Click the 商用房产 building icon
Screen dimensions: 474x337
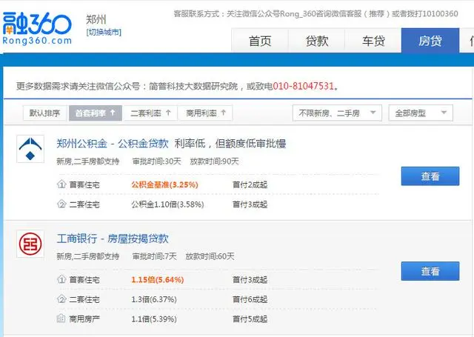click(61, 318)
